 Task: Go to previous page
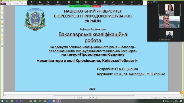point(77,98)
